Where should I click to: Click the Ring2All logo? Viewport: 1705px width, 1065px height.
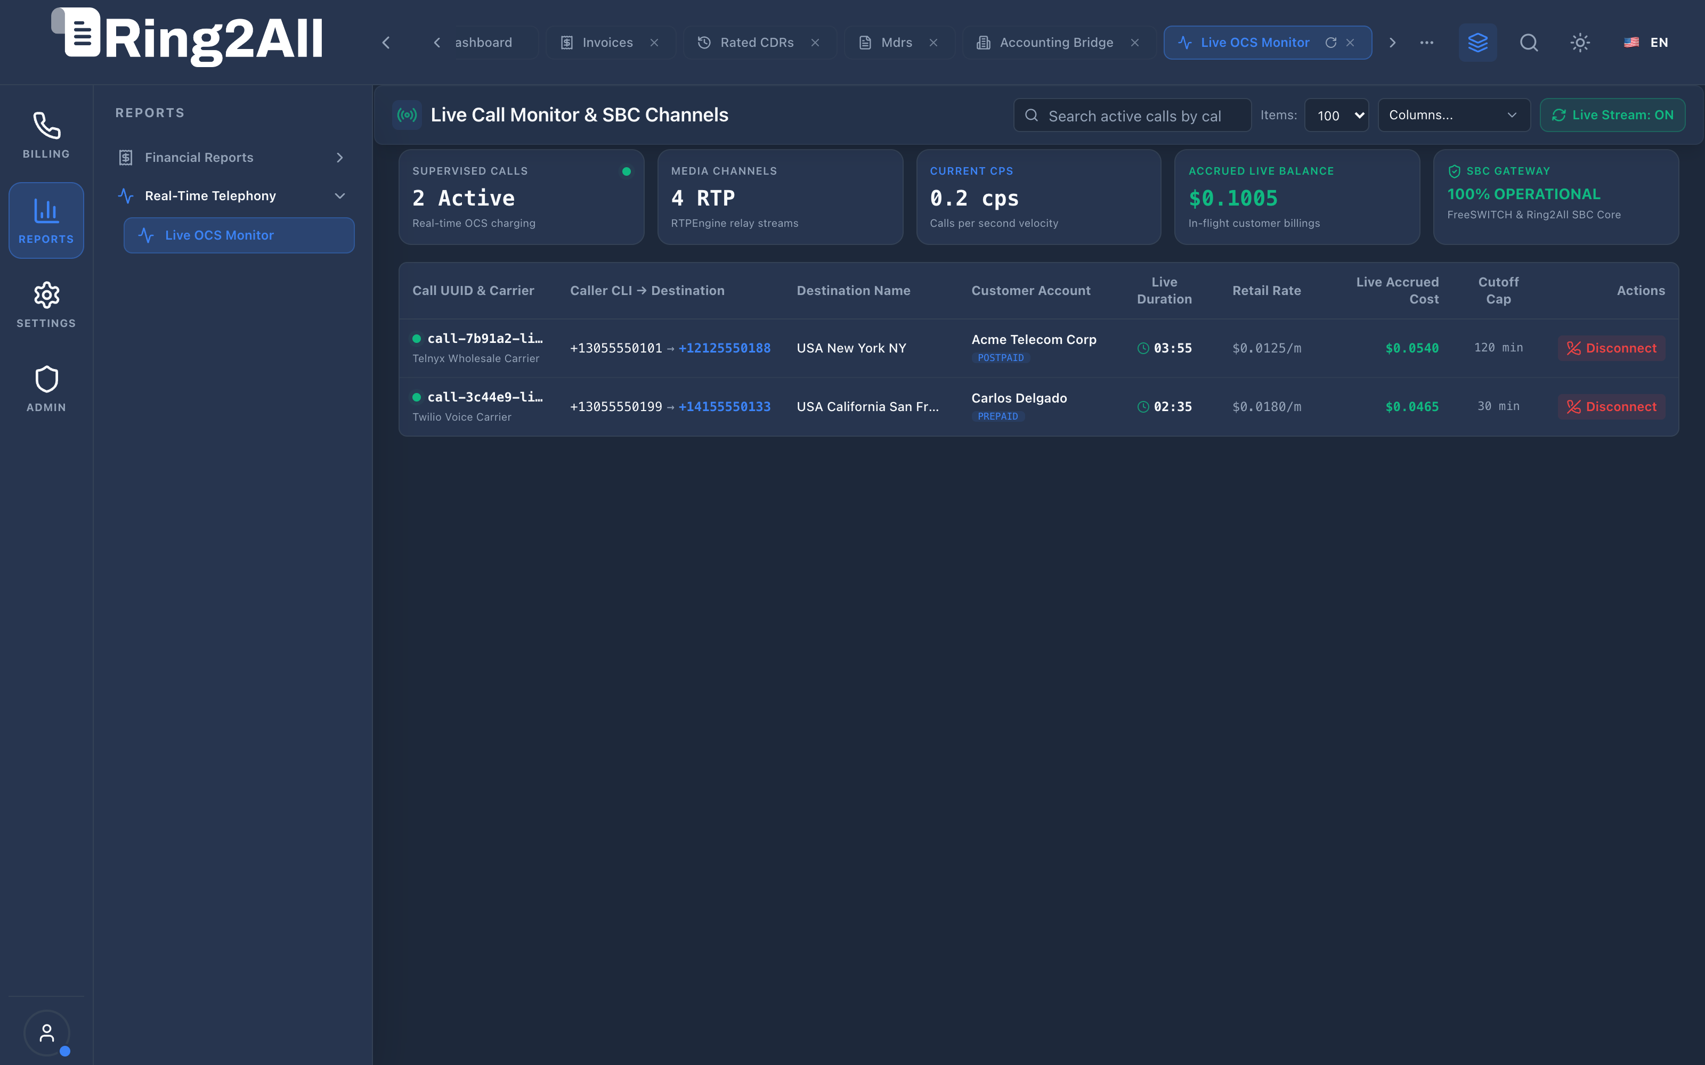[188, 37]
